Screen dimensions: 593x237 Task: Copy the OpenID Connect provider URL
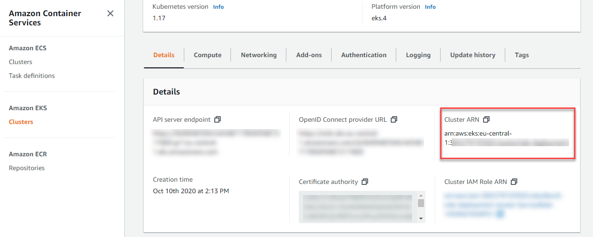pyautogui.click(x=394, y=119)
